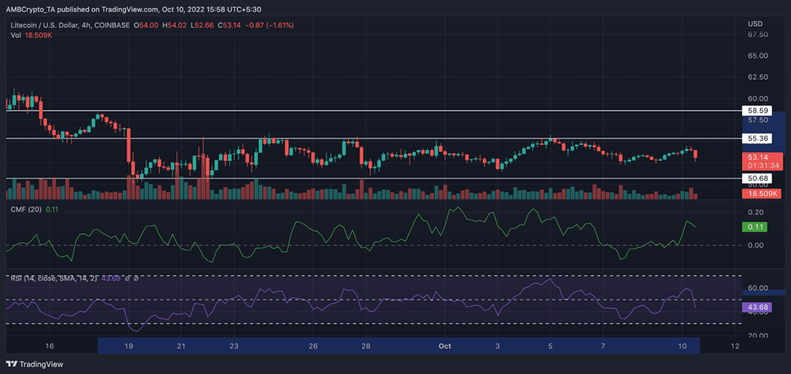
Task: Click the 26 date on time axis
Action: (313, 346)
